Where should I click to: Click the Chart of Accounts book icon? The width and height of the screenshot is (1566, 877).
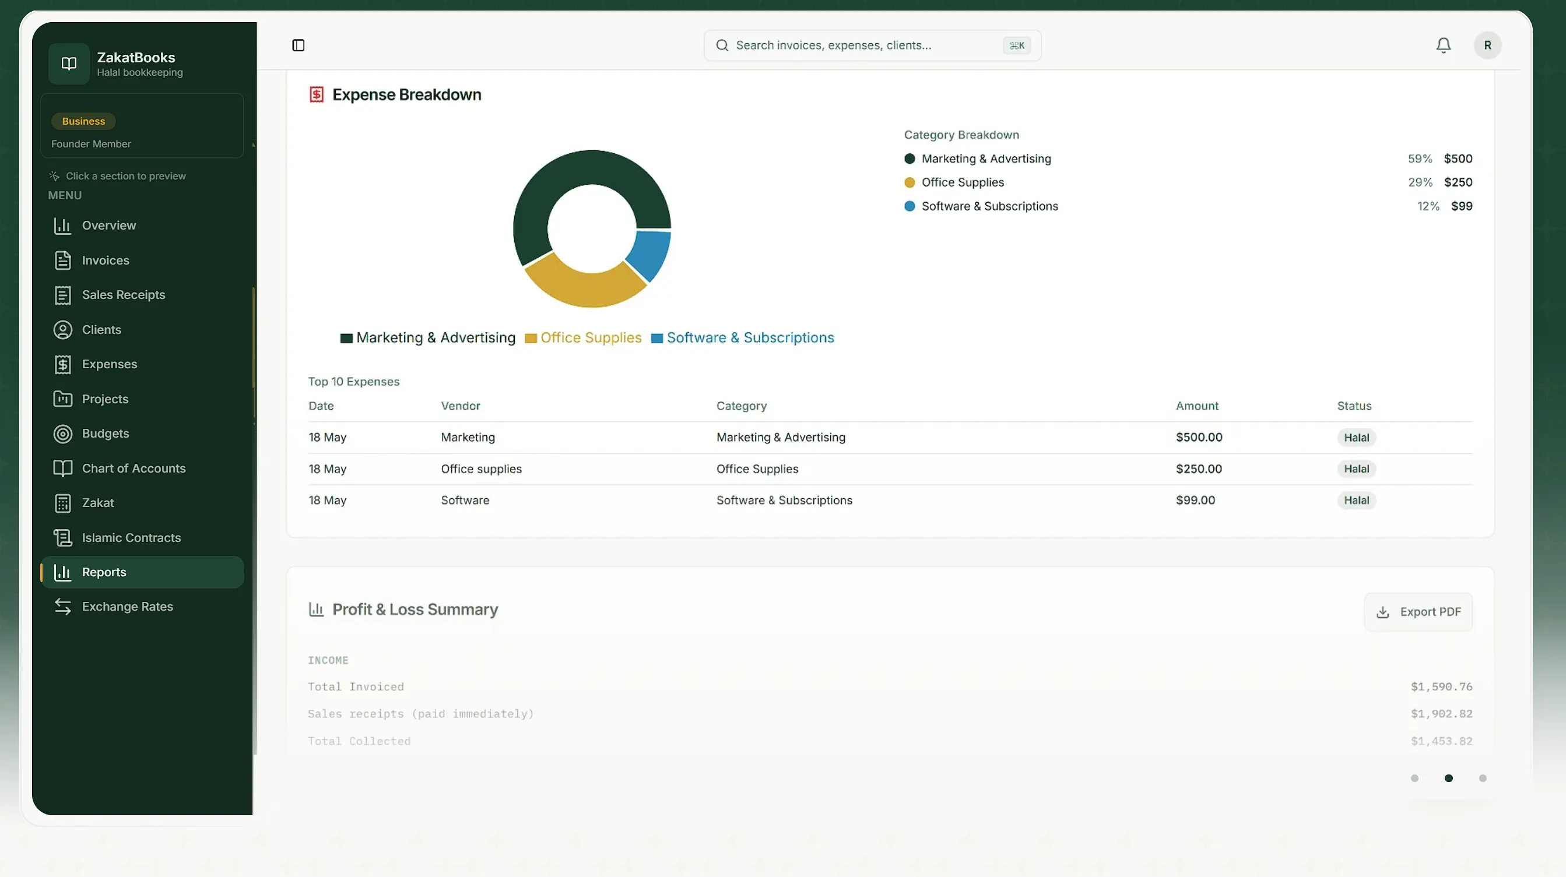[62, 468]
